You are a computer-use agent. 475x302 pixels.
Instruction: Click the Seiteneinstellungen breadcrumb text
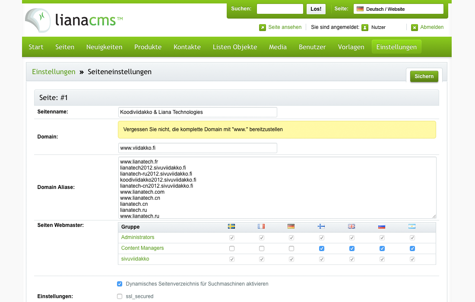120,72
